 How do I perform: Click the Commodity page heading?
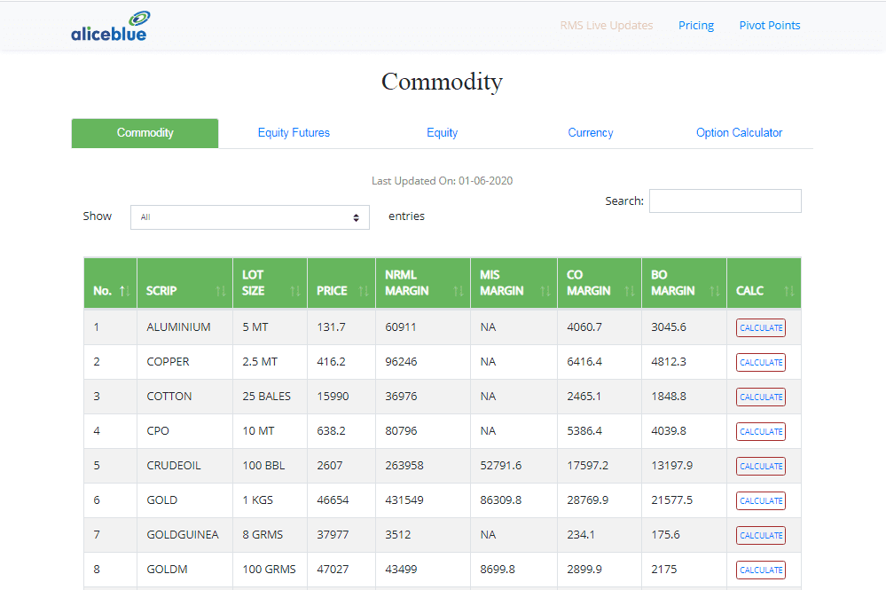pos(442,82)
